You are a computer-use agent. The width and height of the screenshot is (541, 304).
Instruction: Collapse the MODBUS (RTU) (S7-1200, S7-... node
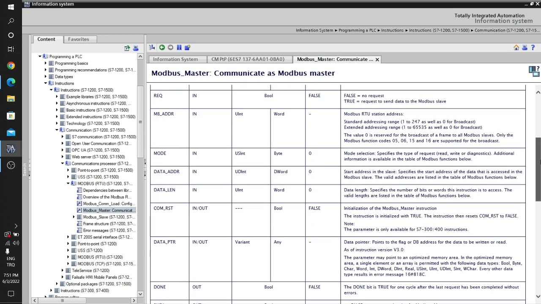(68, 184)
